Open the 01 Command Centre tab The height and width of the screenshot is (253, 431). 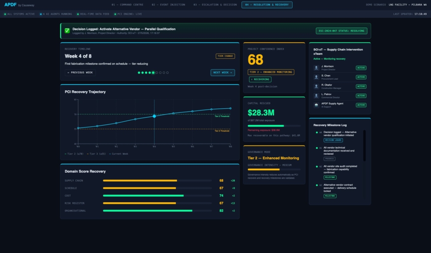tap(127, 5)
